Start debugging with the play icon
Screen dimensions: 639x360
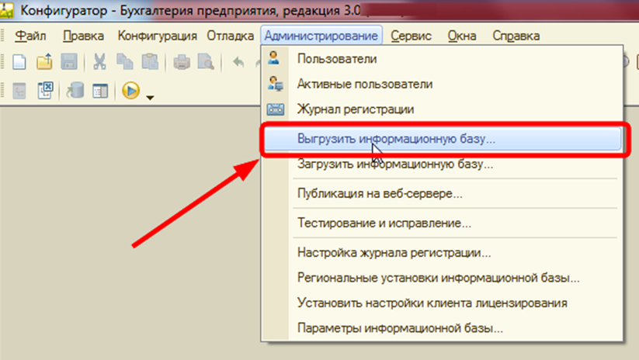(130, 91)
